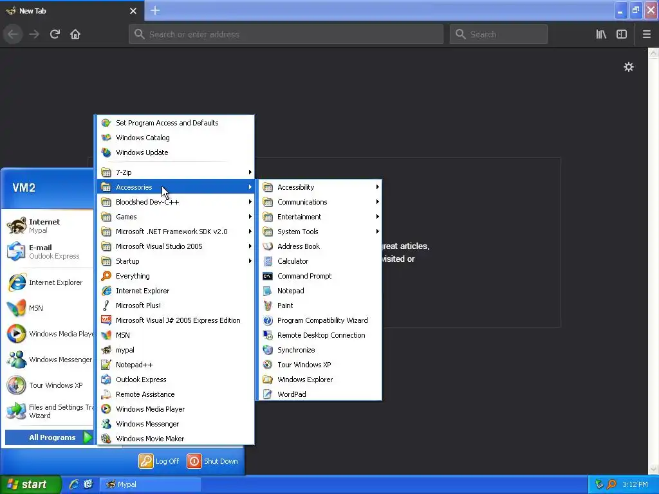
Task: Open Windows Media Player in All Programs list
Action: (x=176, y=408)
